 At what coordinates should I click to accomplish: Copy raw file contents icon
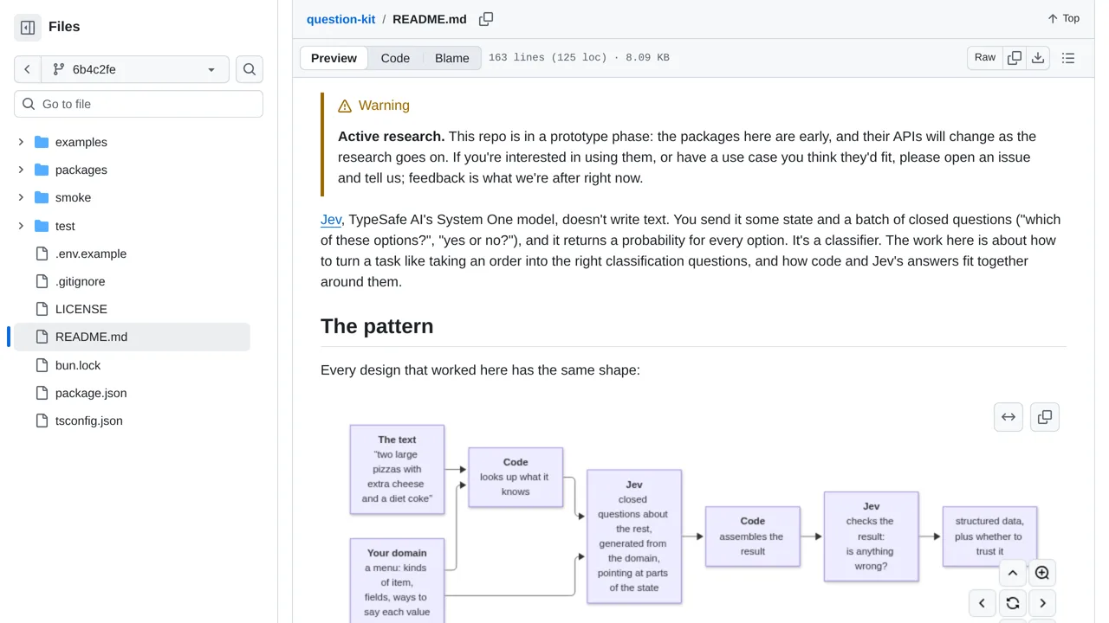click(1015, 58)
